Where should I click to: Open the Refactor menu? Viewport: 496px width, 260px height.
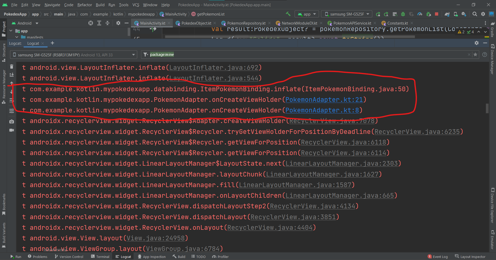84,5
